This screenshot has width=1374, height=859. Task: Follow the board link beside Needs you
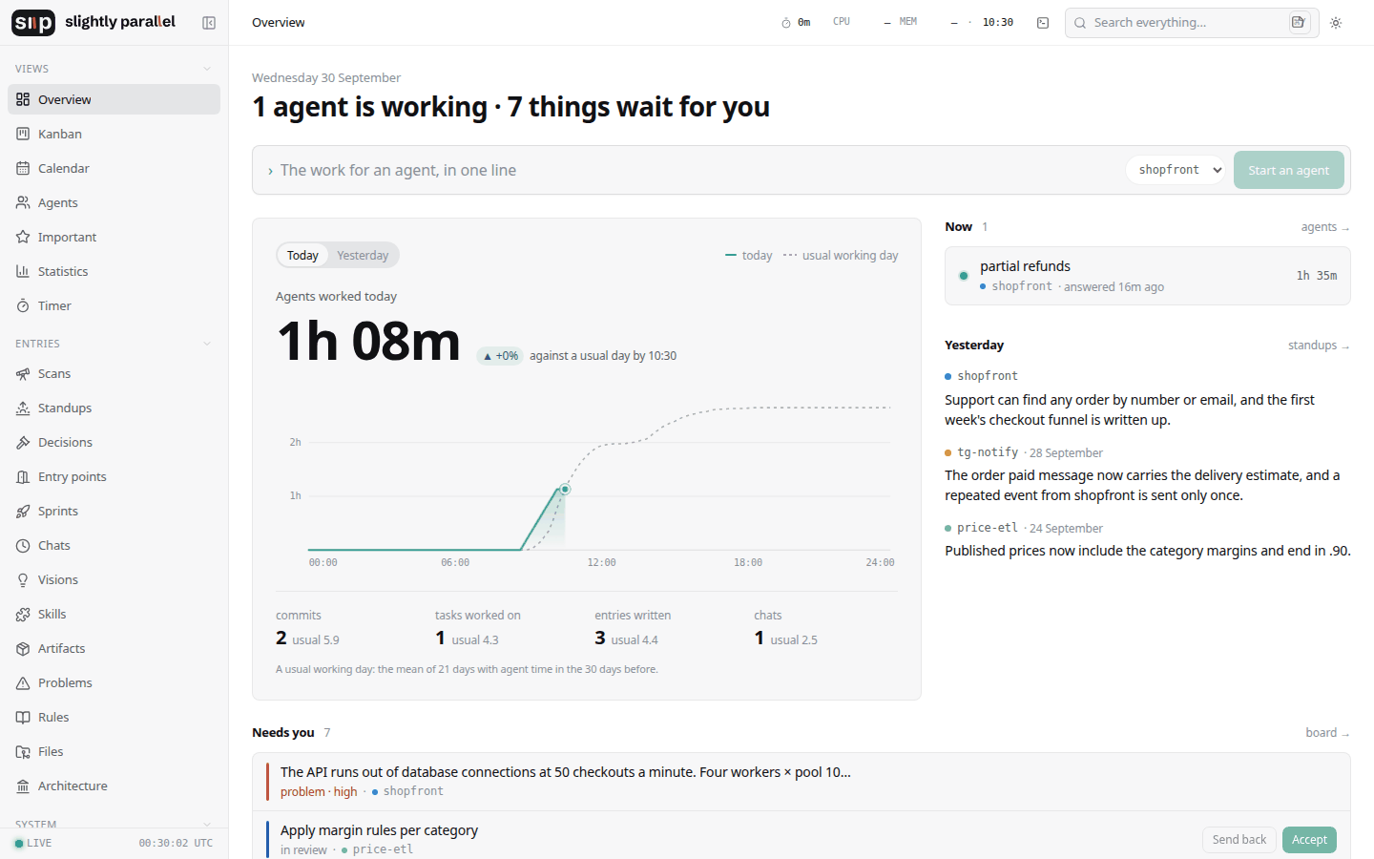1327,733
